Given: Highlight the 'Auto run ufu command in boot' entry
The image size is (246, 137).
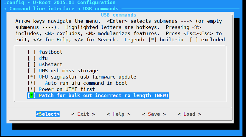Looking at the screenshot, I should click(86, 83).
